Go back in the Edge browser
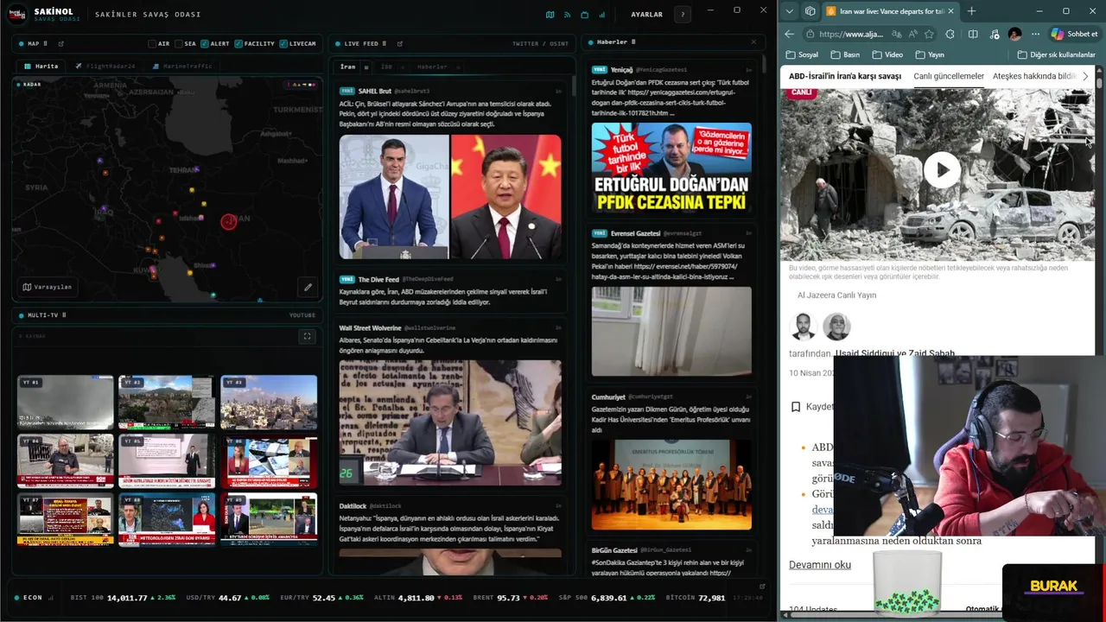 [789, 34]
